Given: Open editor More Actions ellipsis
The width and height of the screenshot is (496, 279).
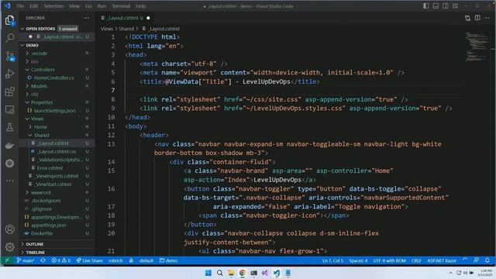Looking at the screenshot, I should pyautogui.click(x=487, y=18).
